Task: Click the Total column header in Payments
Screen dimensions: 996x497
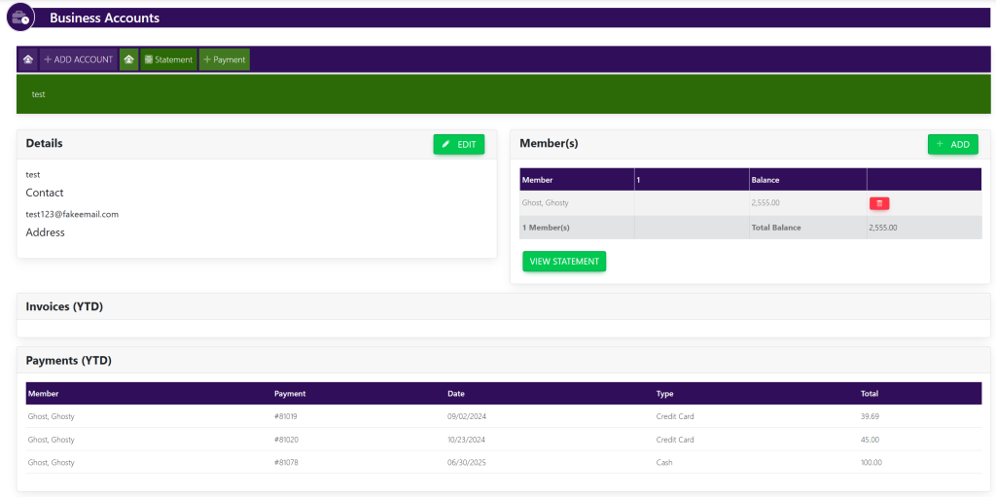Action: click(869, 394)
